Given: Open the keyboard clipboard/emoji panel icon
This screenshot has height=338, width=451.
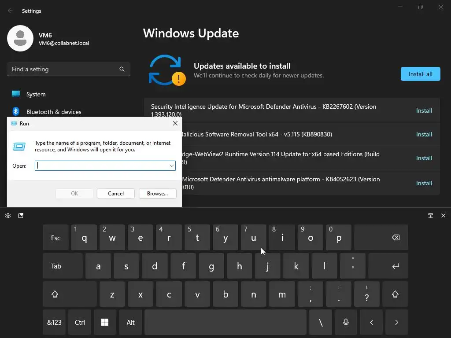Looking at the screenshot, I should pyautogui.click(x=21, y=216).
